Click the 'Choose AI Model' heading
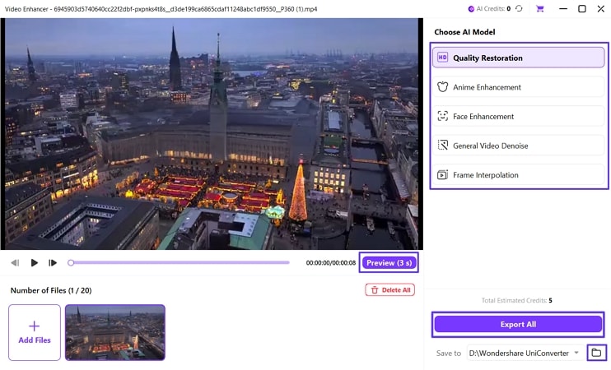The width and height of the screenshot is (611, 370). 464,32
